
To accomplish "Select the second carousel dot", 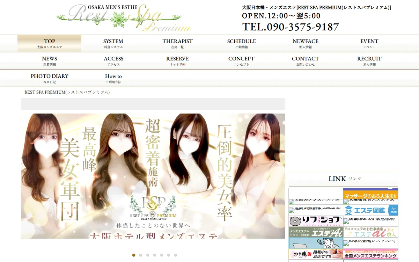I will (x=141, y=255).
